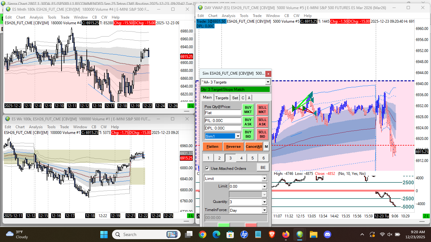The height and width of the screenshot is (242, 431).
Task: Launch Microsoft Edge from the taskbar
Action: (216, 234)
